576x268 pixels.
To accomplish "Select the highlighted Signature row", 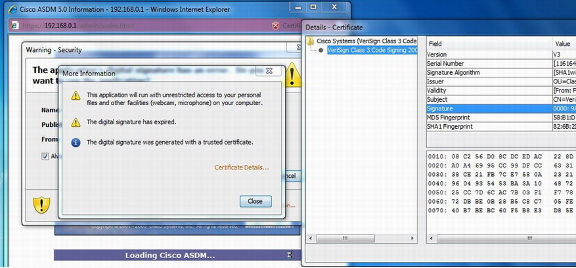I will pos(501,108).
